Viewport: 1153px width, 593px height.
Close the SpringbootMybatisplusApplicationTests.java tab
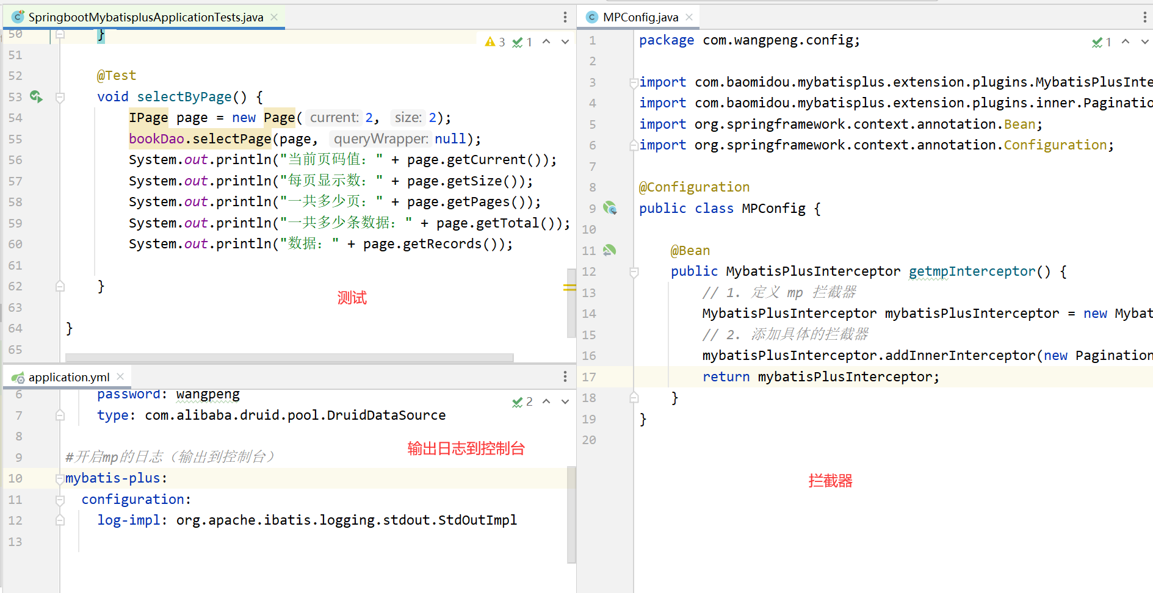[x=274, y=17]
